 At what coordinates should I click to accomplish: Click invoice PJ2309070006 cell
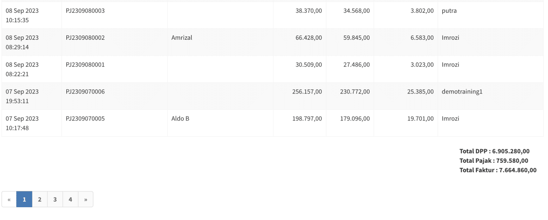(x=85, y=91)
